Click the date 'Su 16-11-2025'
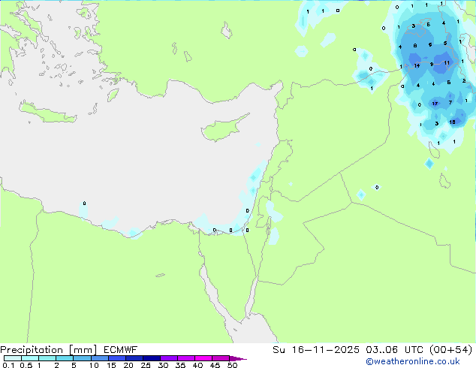Viewport: 476px width, 368px height. tap(316, 350)
